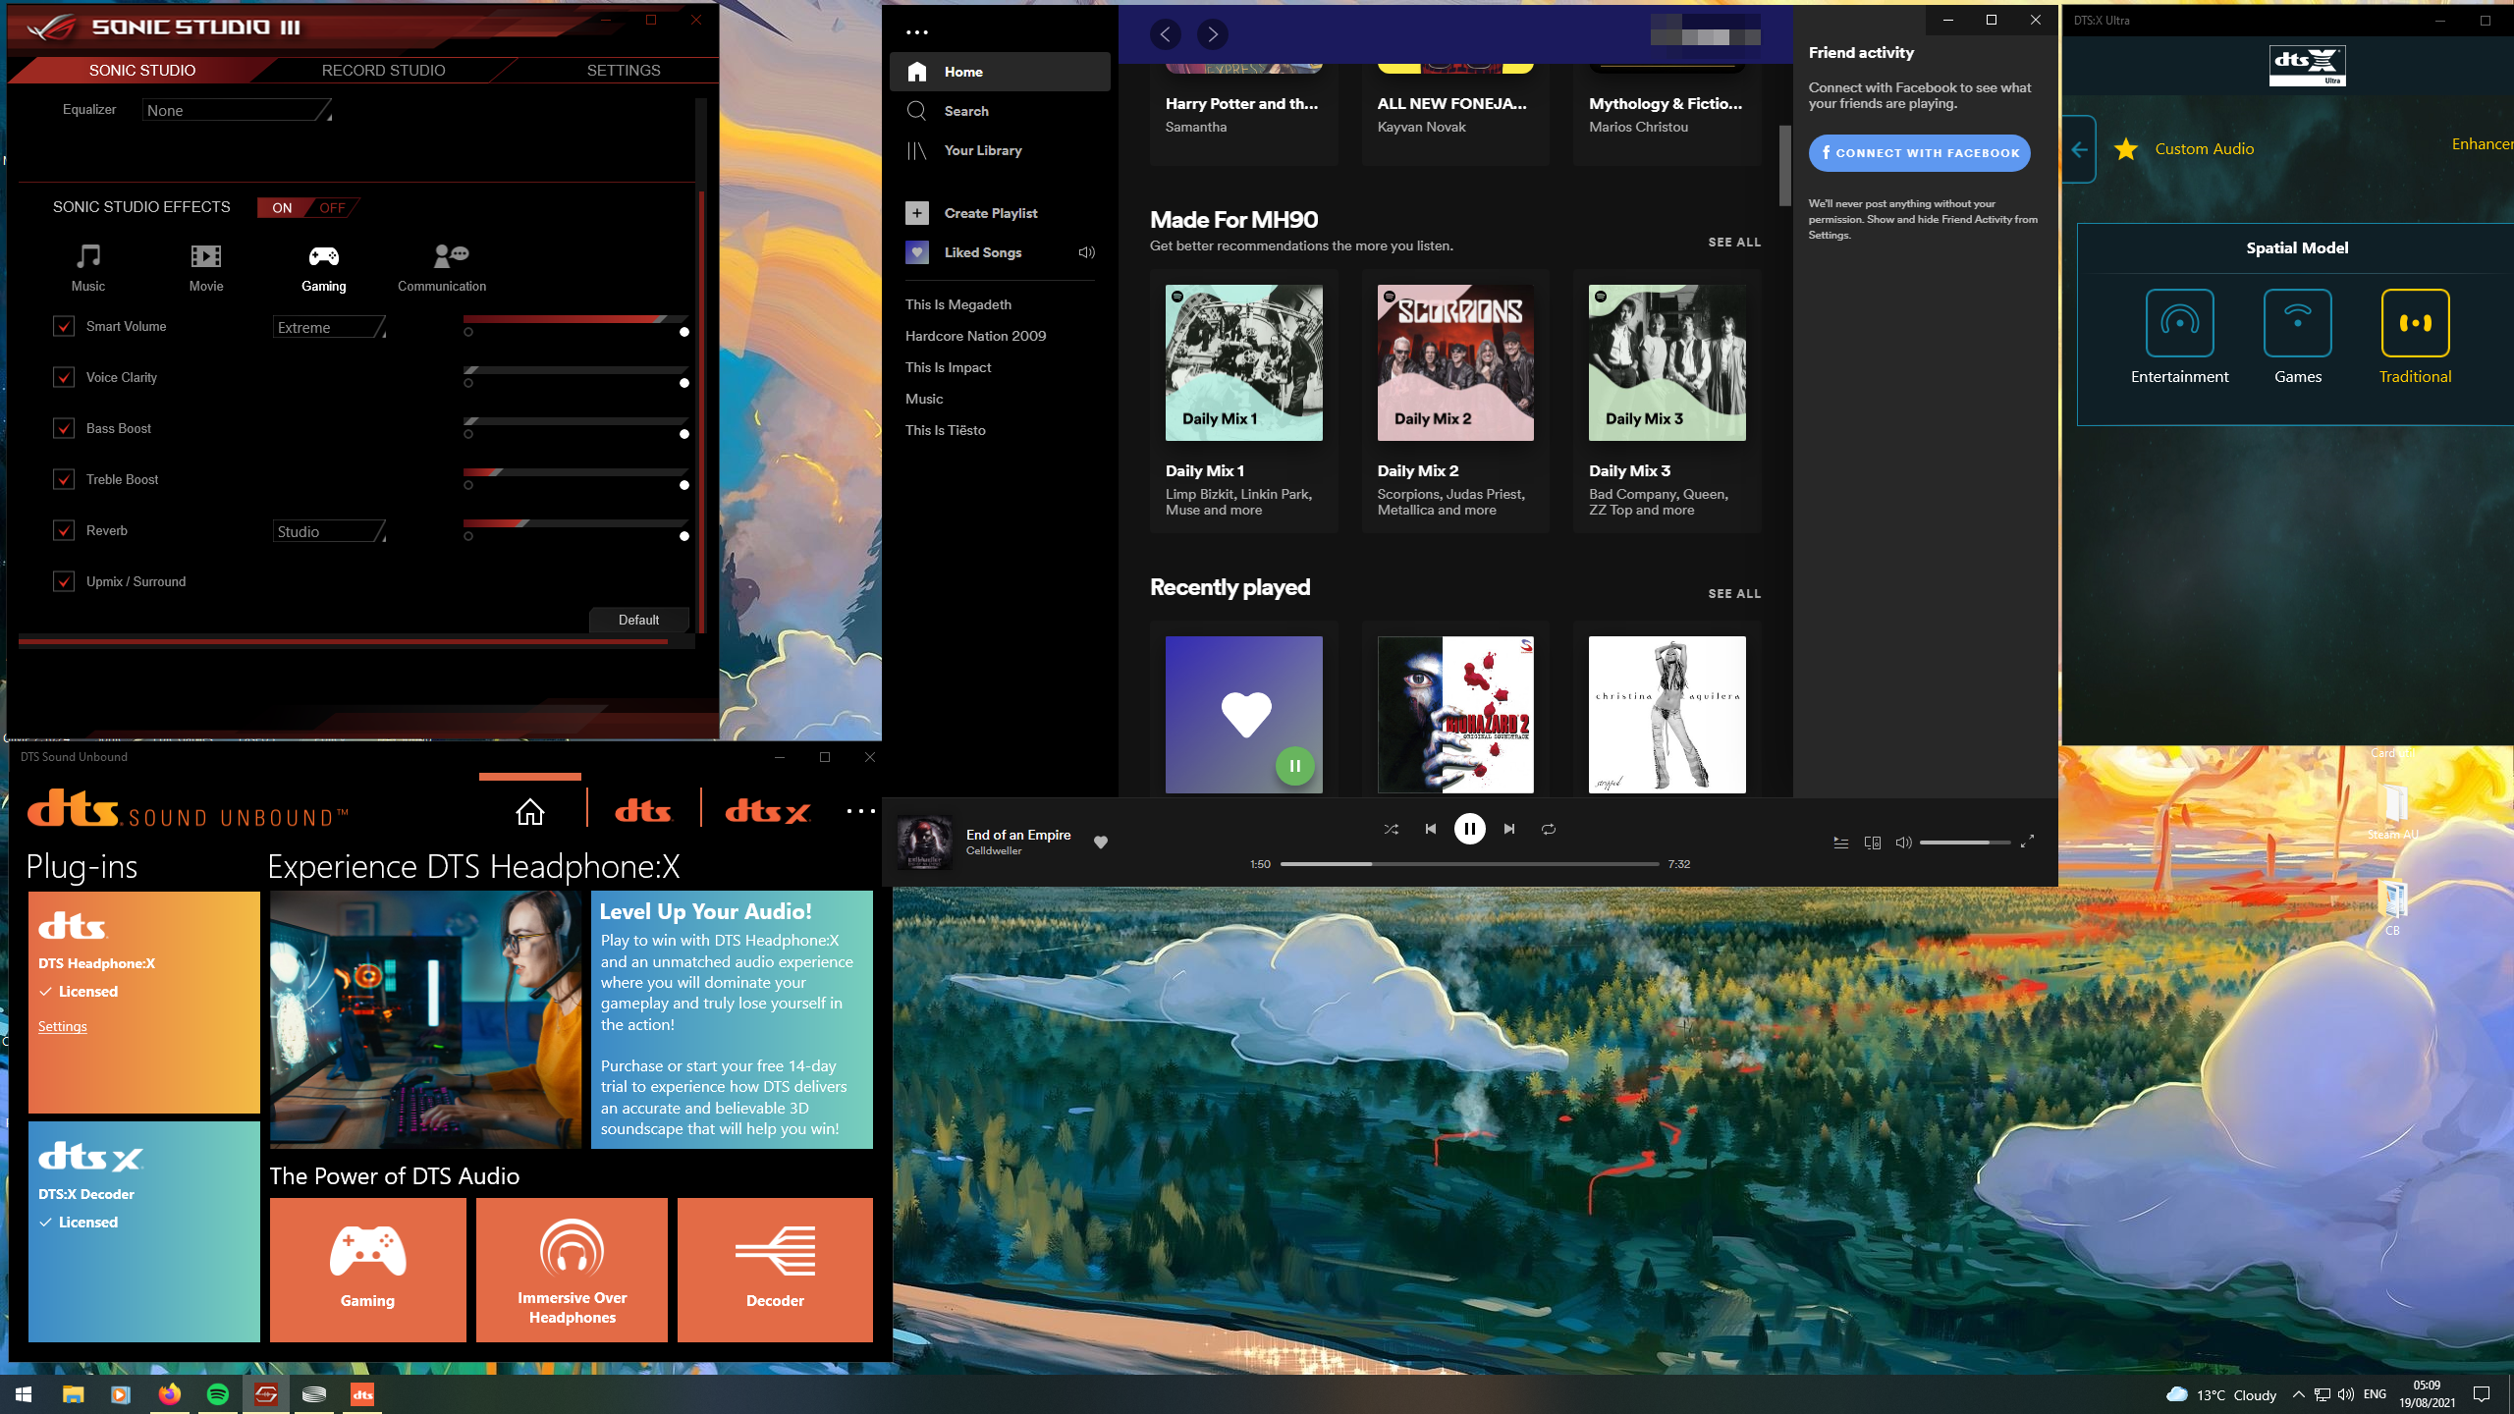Click See All for Made For MH90
This screenshot has width=2514, height=1414.
(x=1734, y=242)
